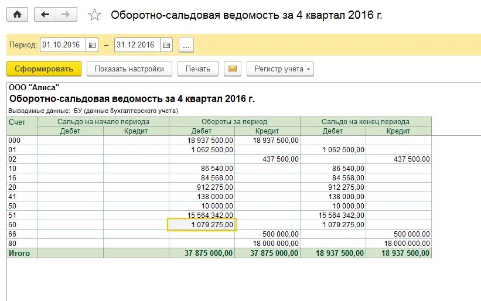The width and height of the screenshot is (481, 301).
Task: Select account 60 in Счет column
Action: point(22,225)
